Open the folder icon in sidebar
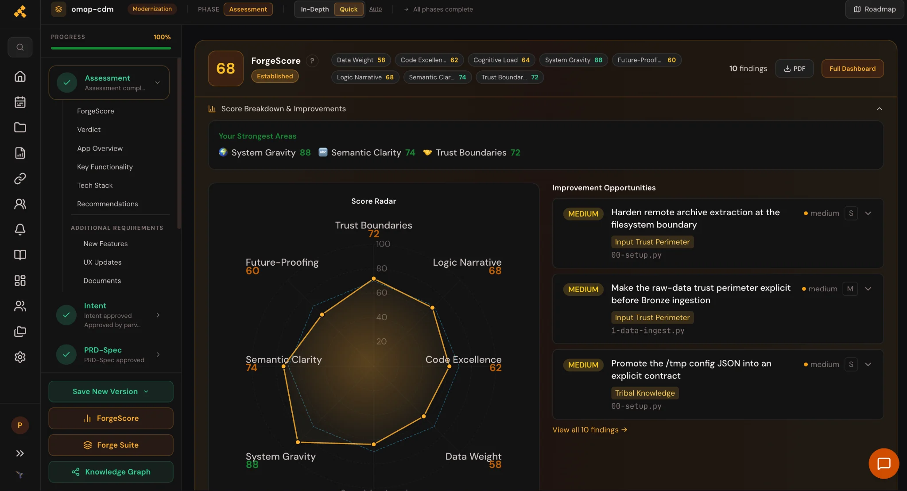 (20, 128)
